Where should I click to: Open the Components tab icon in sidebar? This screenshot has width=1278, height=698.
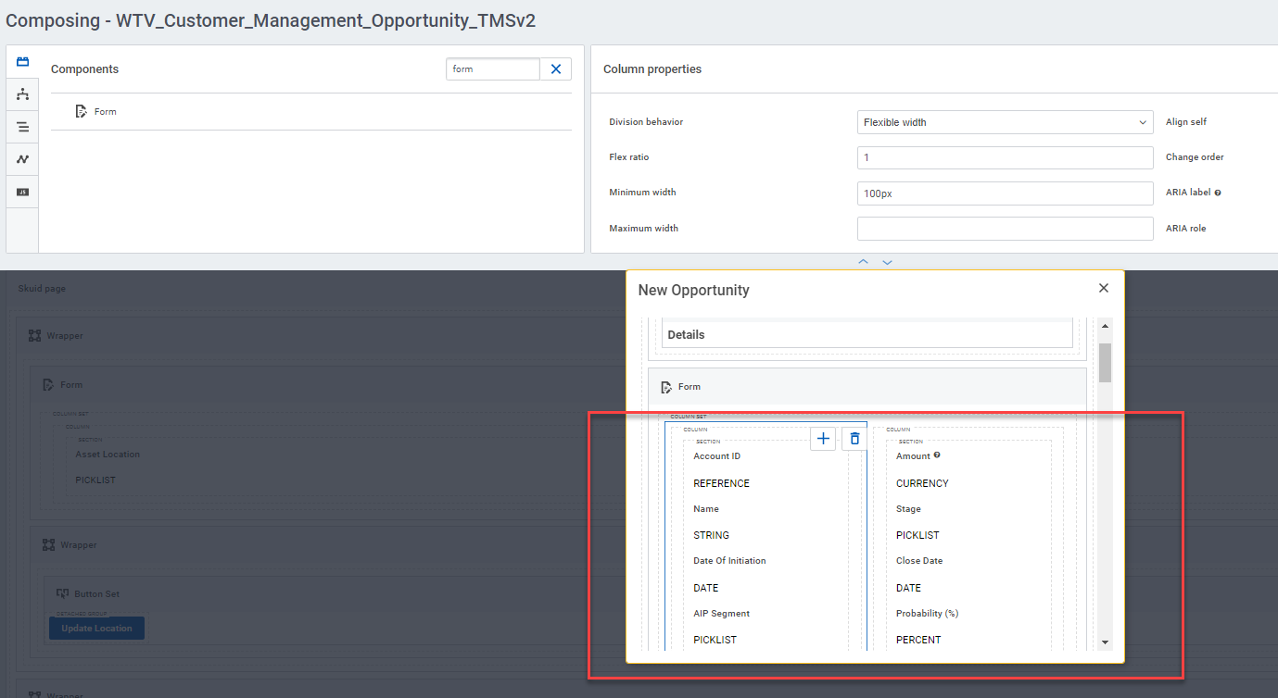tap(22, 62)
